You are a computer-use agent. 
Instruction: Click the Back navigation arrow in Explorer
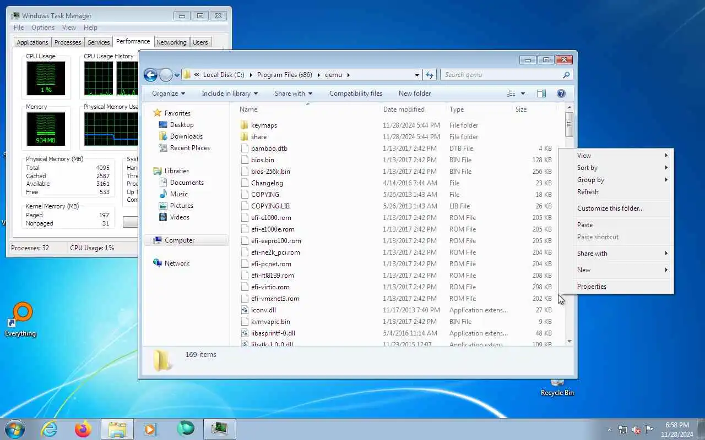pyautogui.click(x=150, y=75)
